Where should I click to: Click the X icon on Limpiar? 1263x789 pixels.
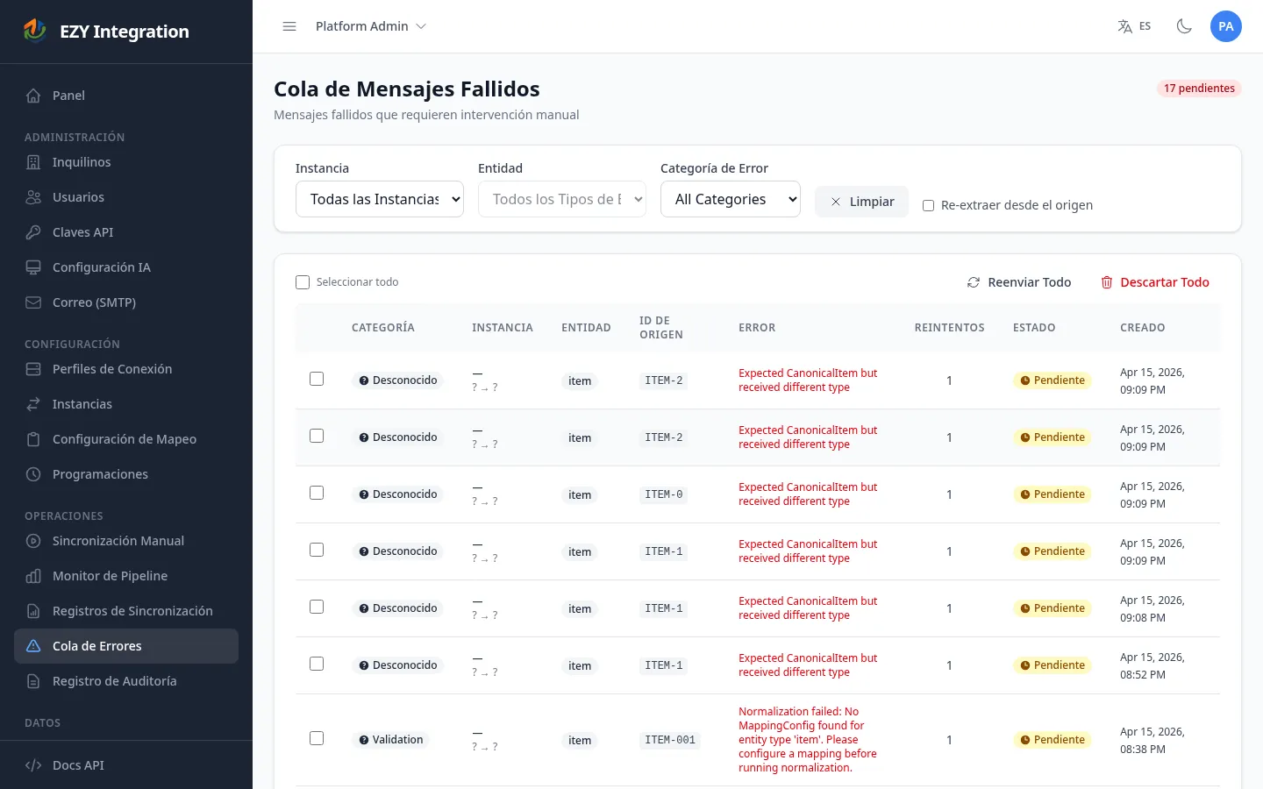[x=836, y=202]
